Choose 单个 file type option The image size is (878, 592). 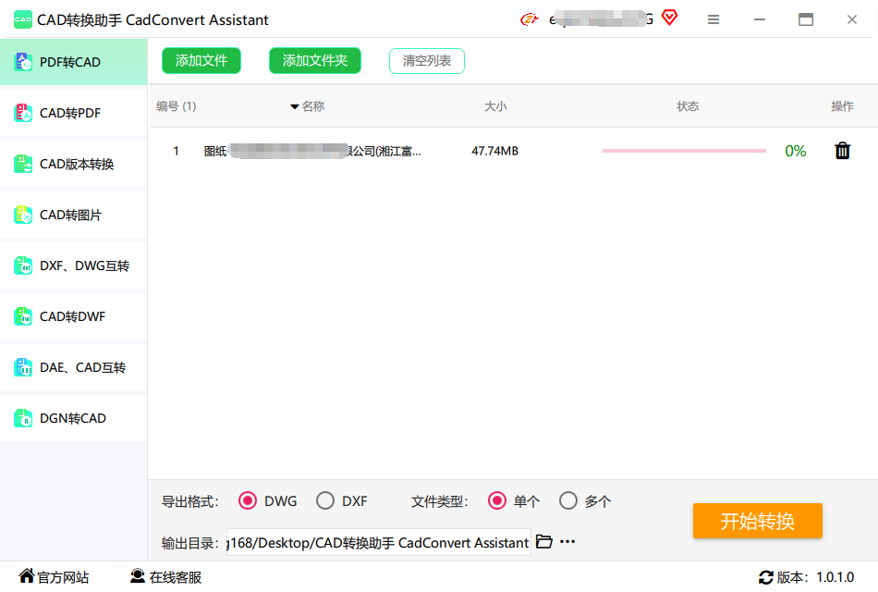tap(497, 501)
